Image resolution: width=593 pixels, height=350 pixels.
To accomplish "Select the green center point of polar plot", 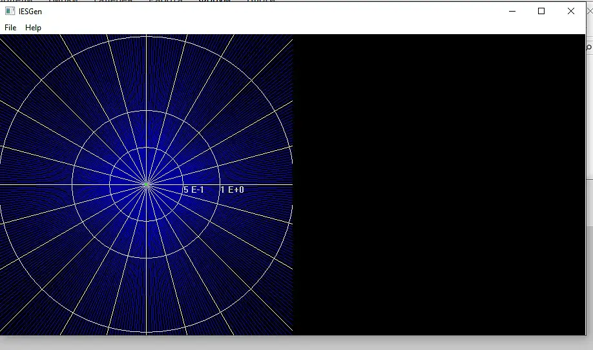I will (x=147, y=184).
